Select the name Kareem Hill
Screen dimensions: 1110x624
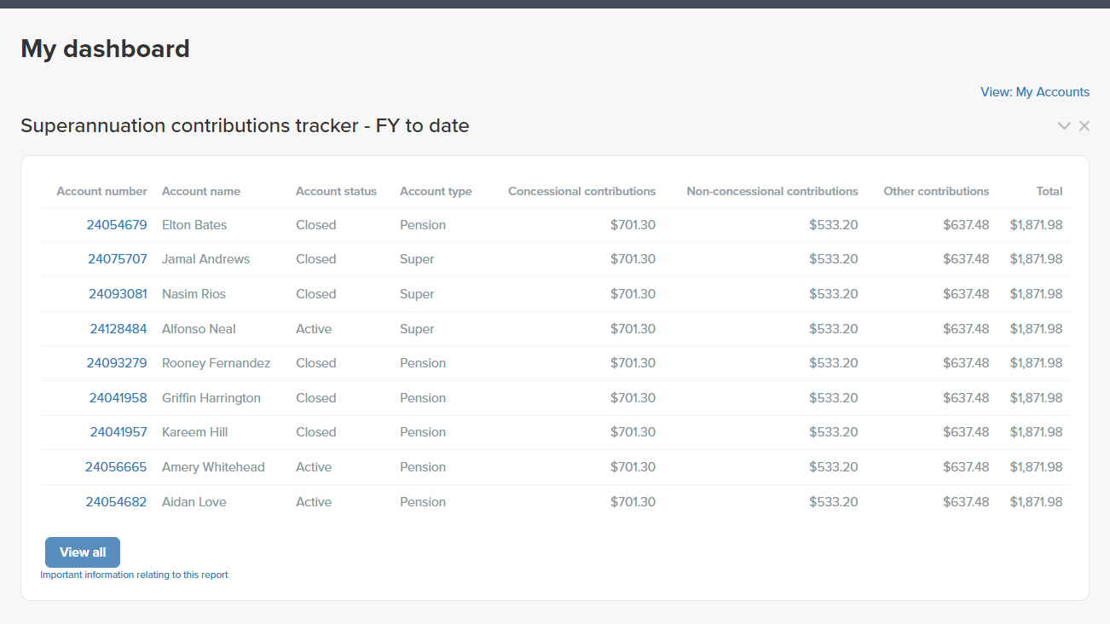tap(194, 432)
